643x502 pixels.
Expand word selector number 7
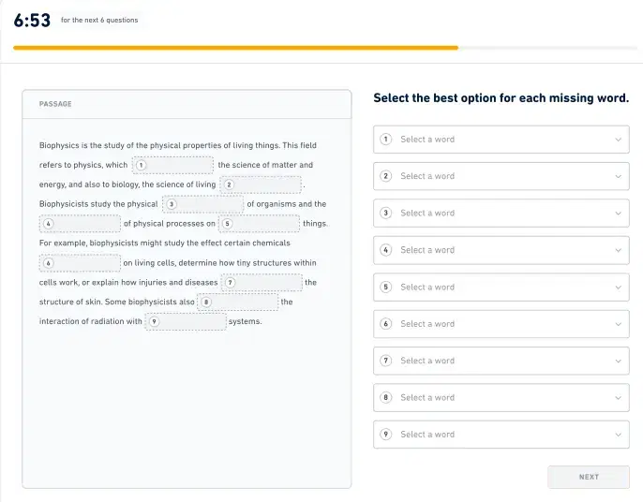point(501,361)
